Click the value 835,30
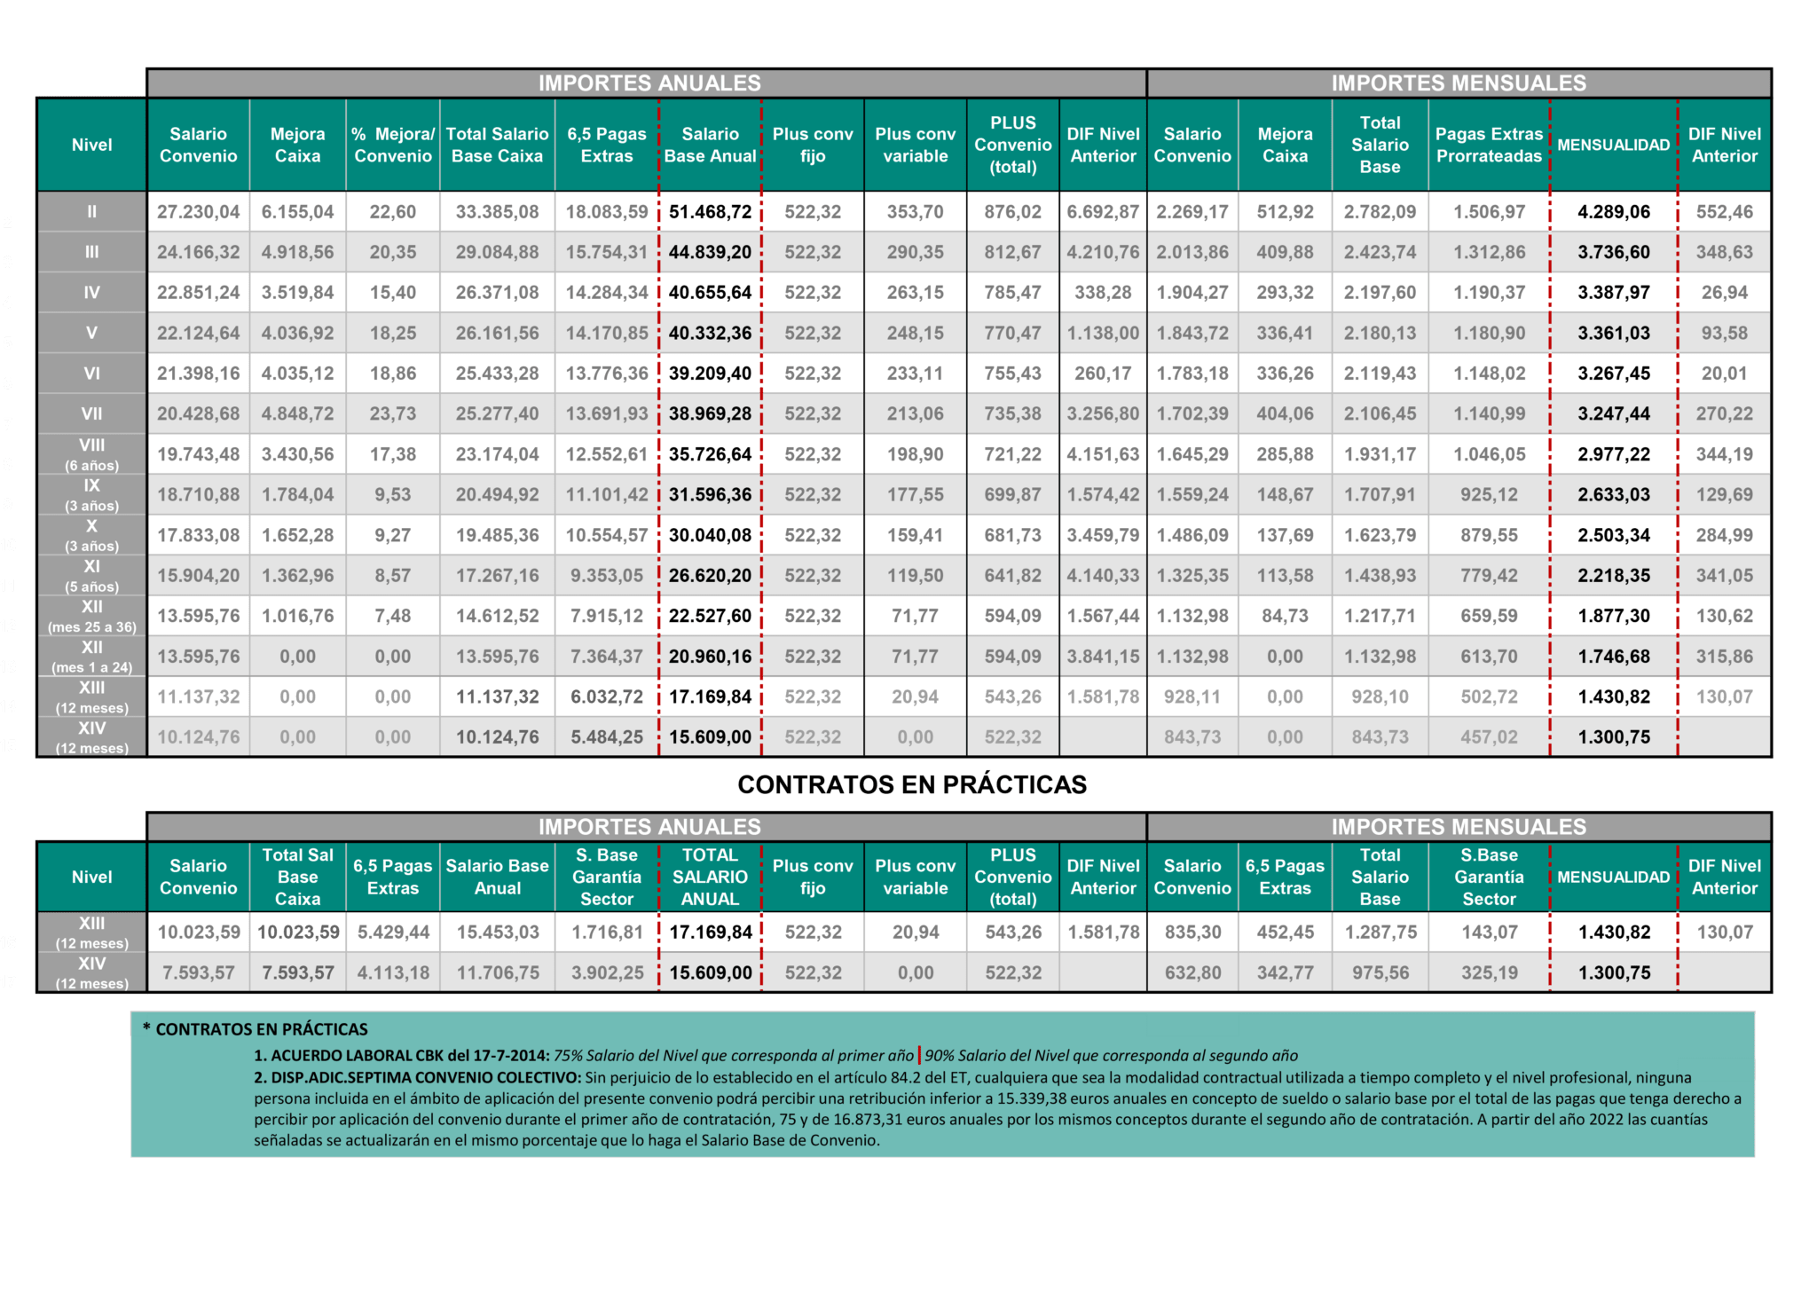This screenshot has width=1817, height=1291. 1192,933
